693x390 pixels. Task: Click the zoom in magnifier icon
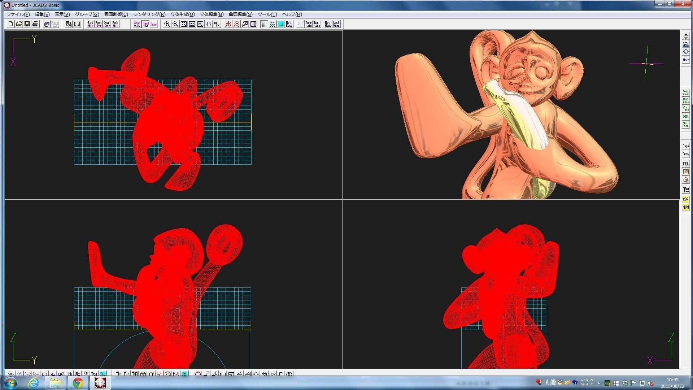click(167, 24)
